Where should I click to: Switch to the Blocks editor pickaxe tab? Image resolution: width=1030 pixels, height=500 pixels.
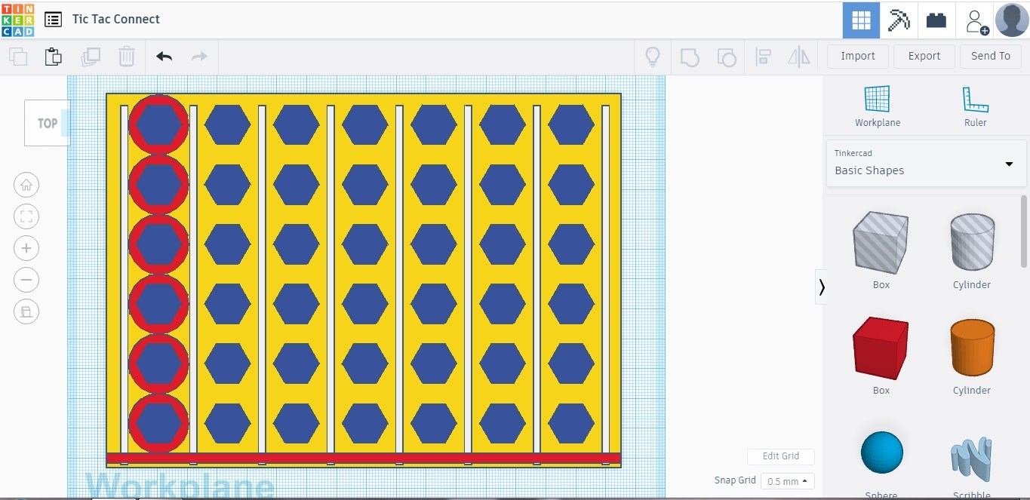pyautogui.click(x=898, y=20)
